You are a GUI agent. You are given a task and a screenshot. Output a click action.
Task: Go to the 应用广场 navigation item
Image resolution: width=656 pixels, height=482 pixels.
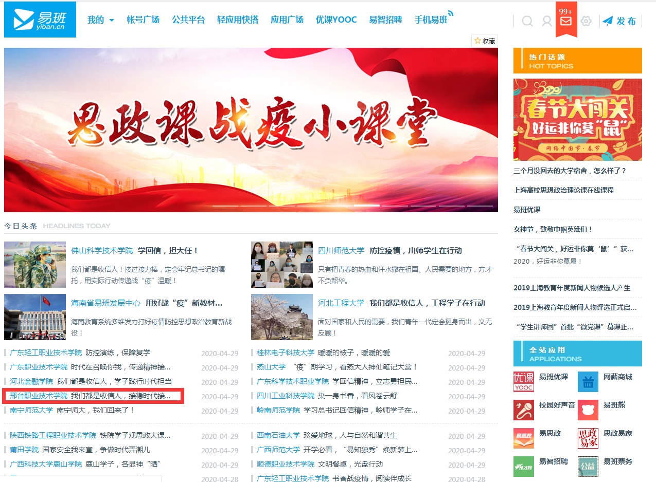(x=287, y=20)
